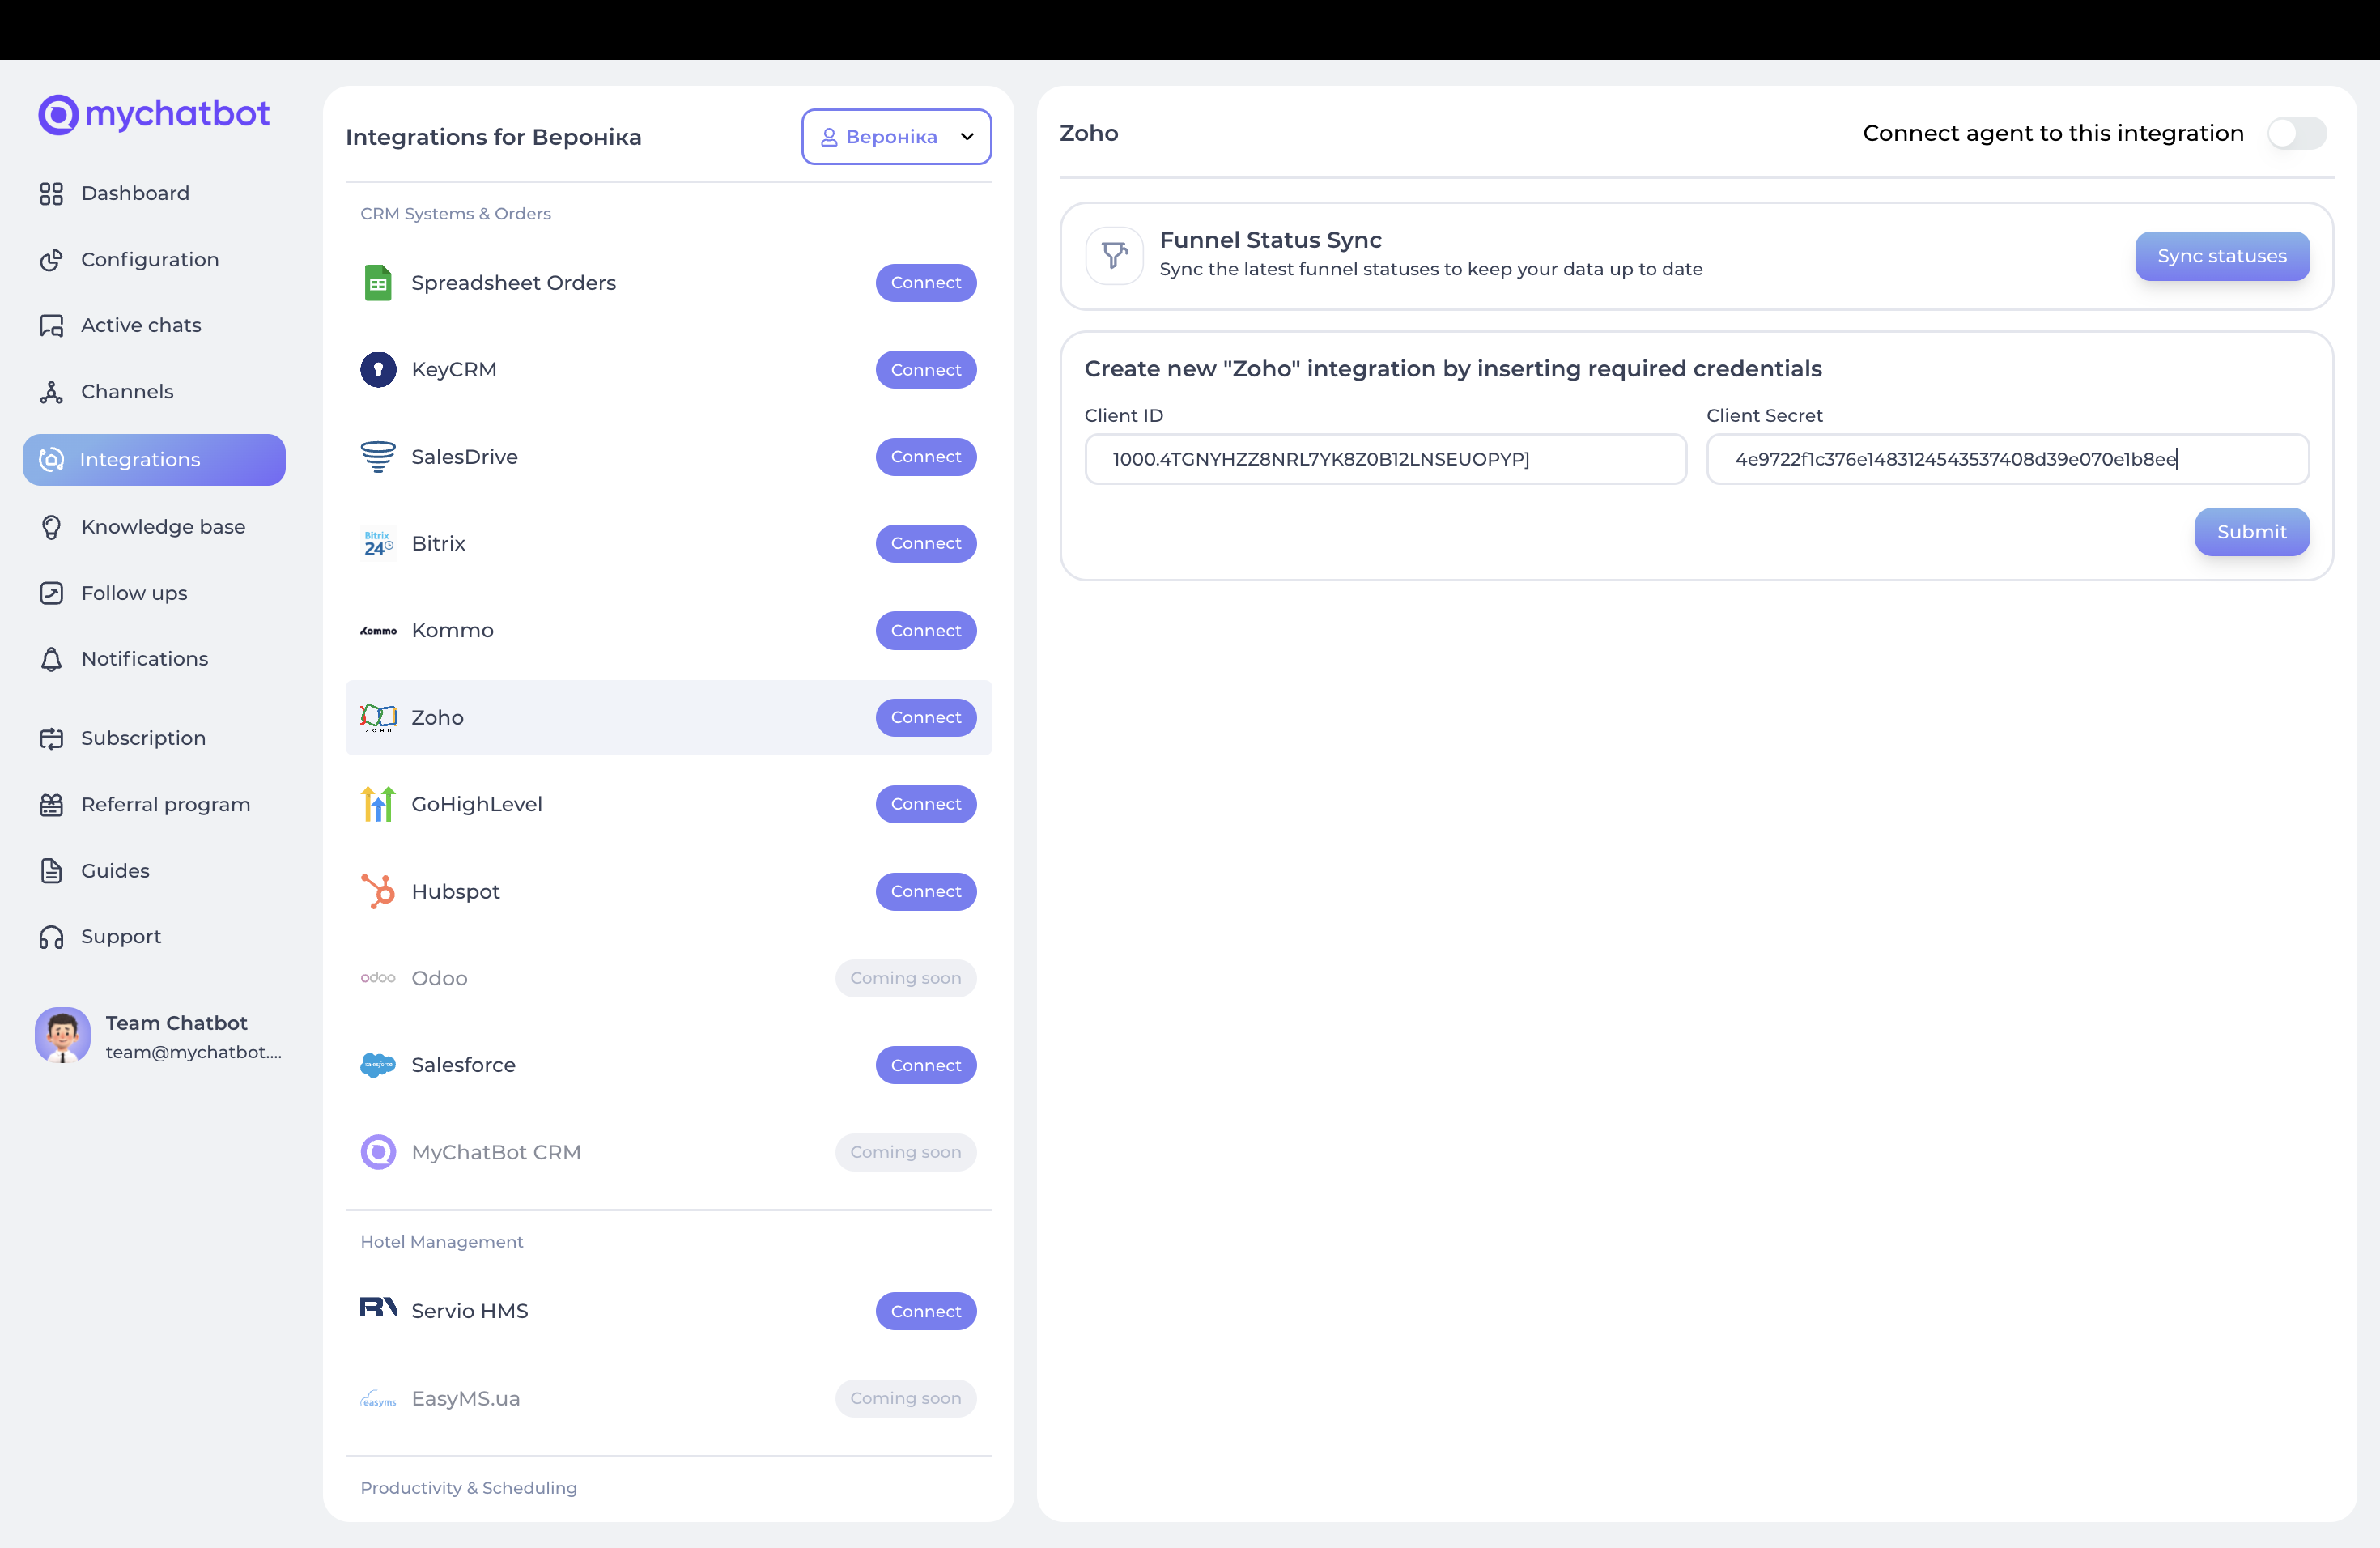The height and width of the screenshot is (1548, 2380).
Task: Go to Knowledge base in sidebar
Action: point(163,527)
